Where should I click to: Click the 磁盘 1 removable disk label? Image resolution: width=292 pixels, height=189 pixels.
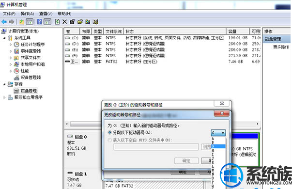(81, 174)
